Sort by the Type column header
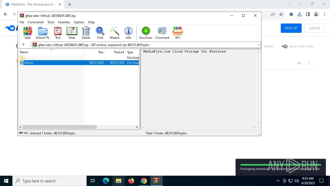 (x=132, y=52)
